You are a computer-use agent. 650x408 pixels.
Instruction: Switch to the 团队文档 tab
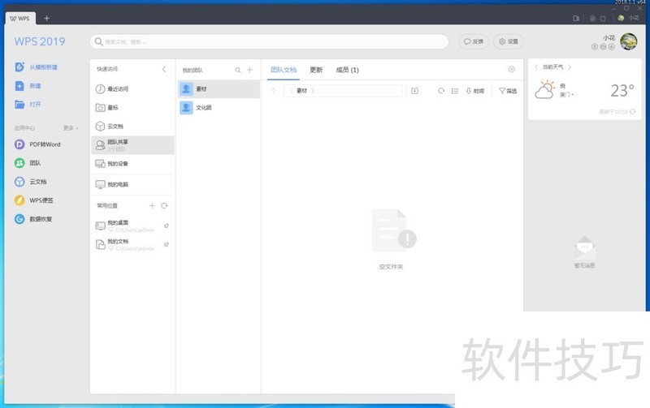(x=284, y=70)
